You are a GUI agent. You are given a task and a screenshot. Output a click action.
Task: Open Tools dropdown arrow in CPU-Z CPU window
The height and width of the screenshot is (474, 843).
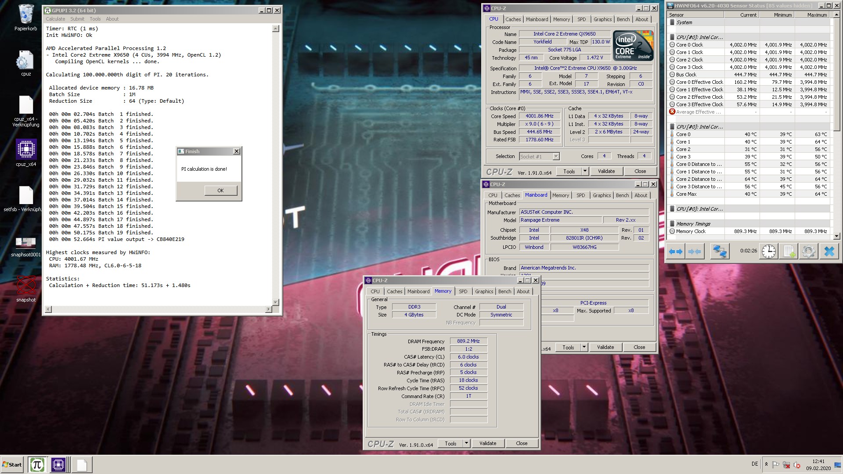[x=585, y=171]
